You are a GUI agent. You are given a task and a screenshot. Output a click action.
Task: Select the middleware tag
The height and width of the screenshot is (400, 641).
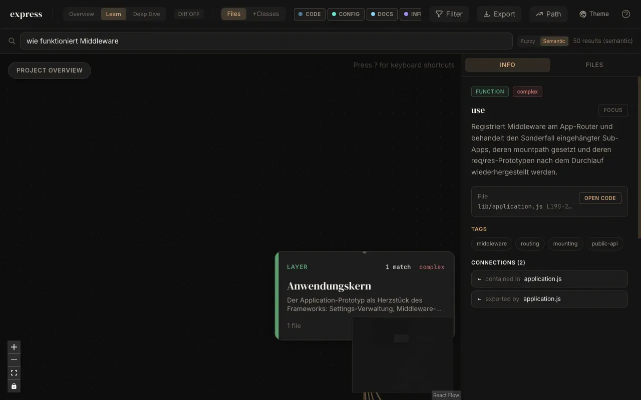492,243
